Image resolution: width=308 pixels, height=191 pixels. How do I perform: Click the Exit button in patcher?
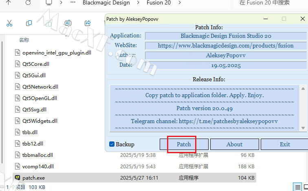coord(285,144)
